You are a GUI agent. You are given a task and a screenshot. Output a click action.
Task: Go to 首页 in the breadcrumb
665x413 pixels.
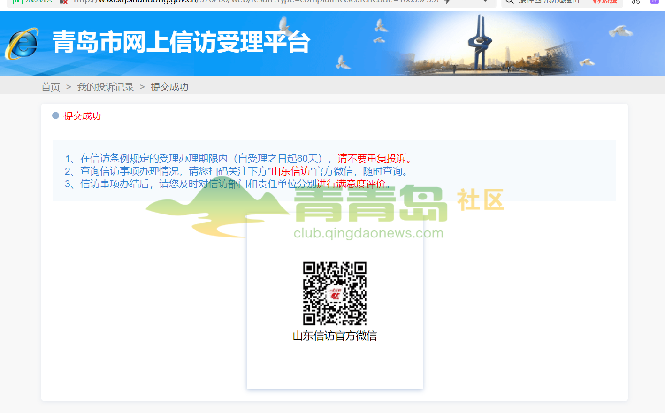(51, 87)
